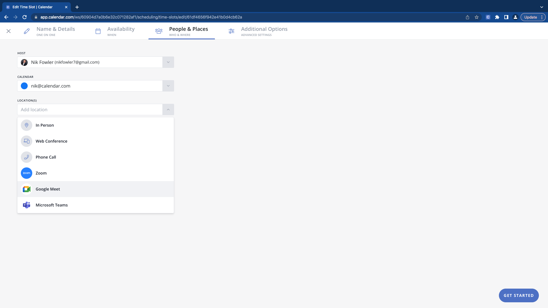Open the Host dropdown
This screenshot has height=308, width=548.
tap(168, 62)
